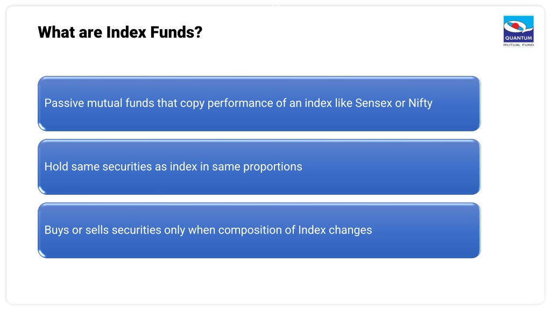Click the word "proportions" in second box
This screenshot has width=551, height=310.
272,167
